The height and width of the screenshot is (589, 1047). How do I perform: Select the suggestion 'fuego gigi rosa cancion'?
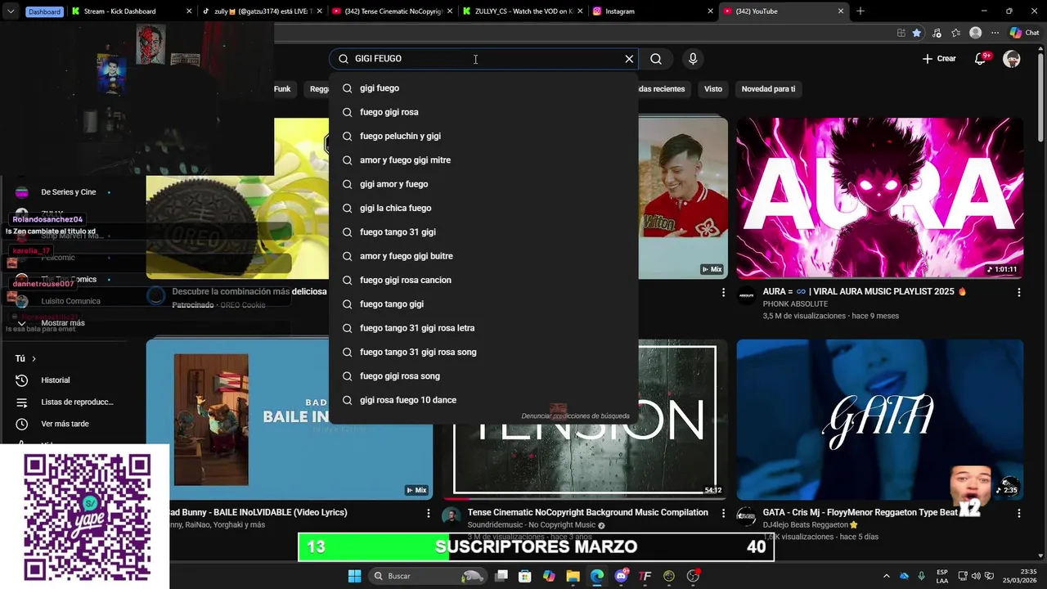483,280
